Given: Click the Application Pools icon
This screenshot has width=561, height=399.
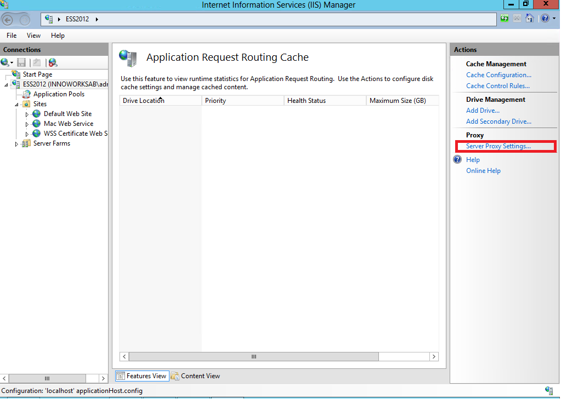Looking at the screenshot, I should point(26,94).
